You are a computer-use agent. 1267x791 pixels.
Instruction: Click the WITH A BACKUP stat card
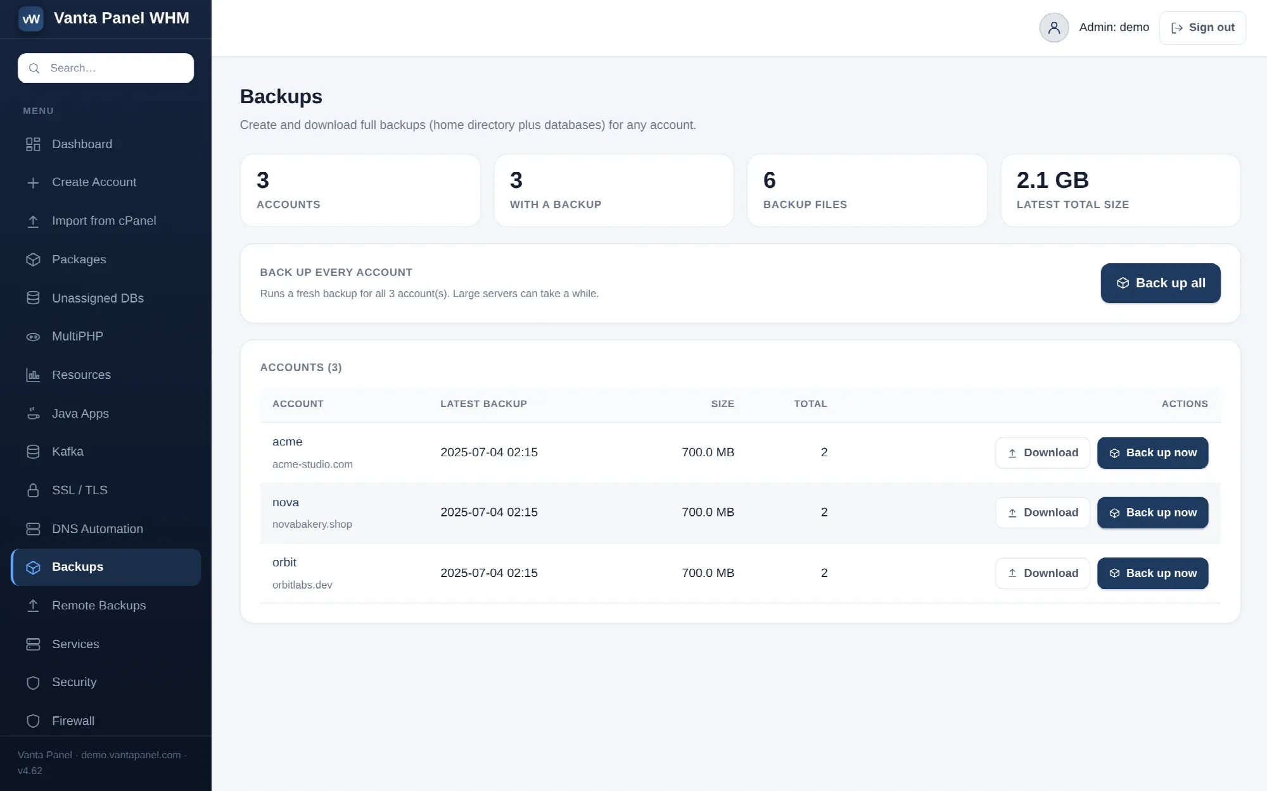(x=613, y=190)
